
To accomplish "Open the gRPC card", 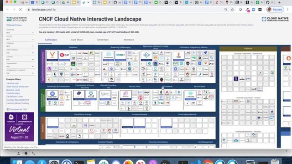I will tap(105, 95).
